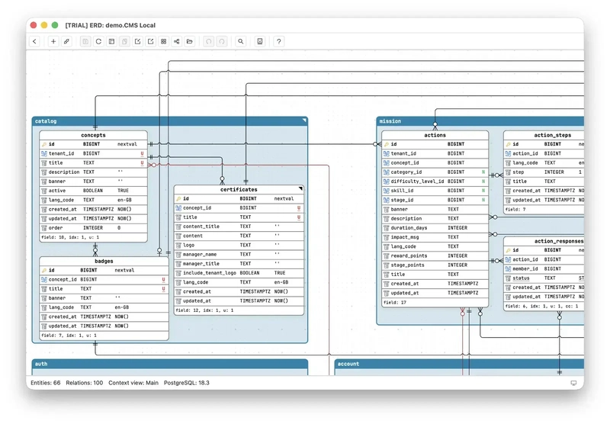Click the connected nodes share icon

click(x=177, y=41)
